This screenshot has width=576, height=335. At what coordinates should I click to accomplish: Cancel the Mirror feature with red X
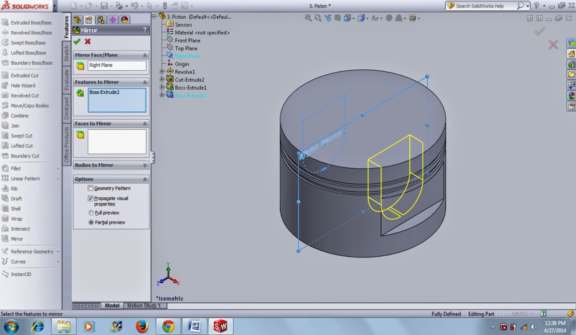[87, 41]
